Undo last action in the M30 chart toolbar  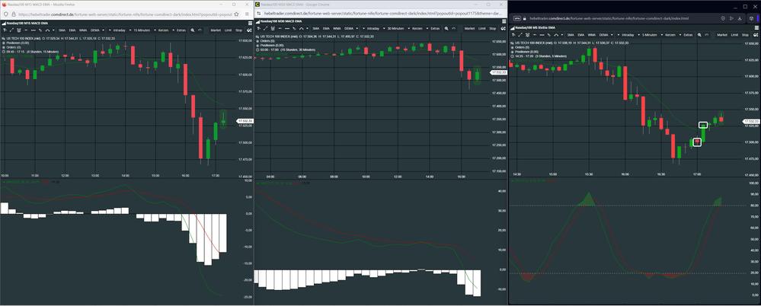tap(454, 29)
